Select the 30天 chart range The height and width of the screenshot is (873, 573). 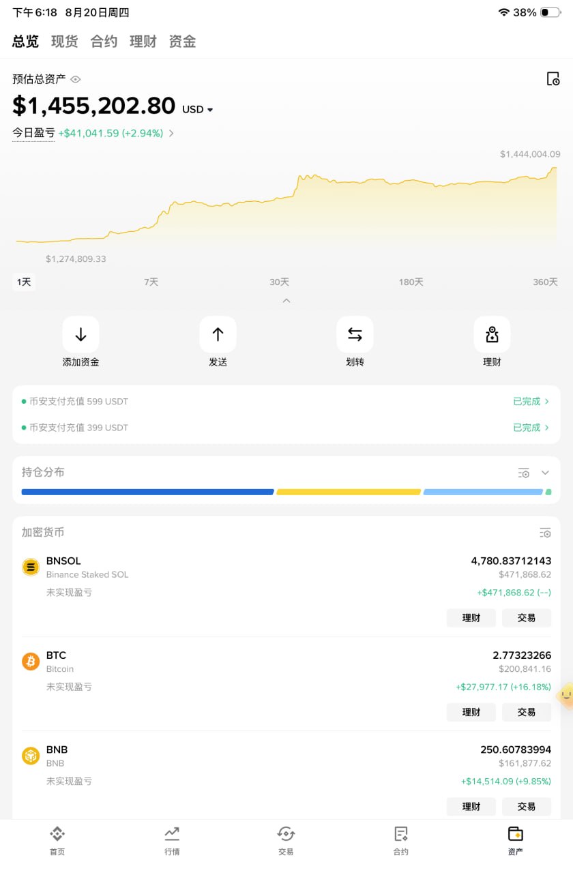click(279, 282)
